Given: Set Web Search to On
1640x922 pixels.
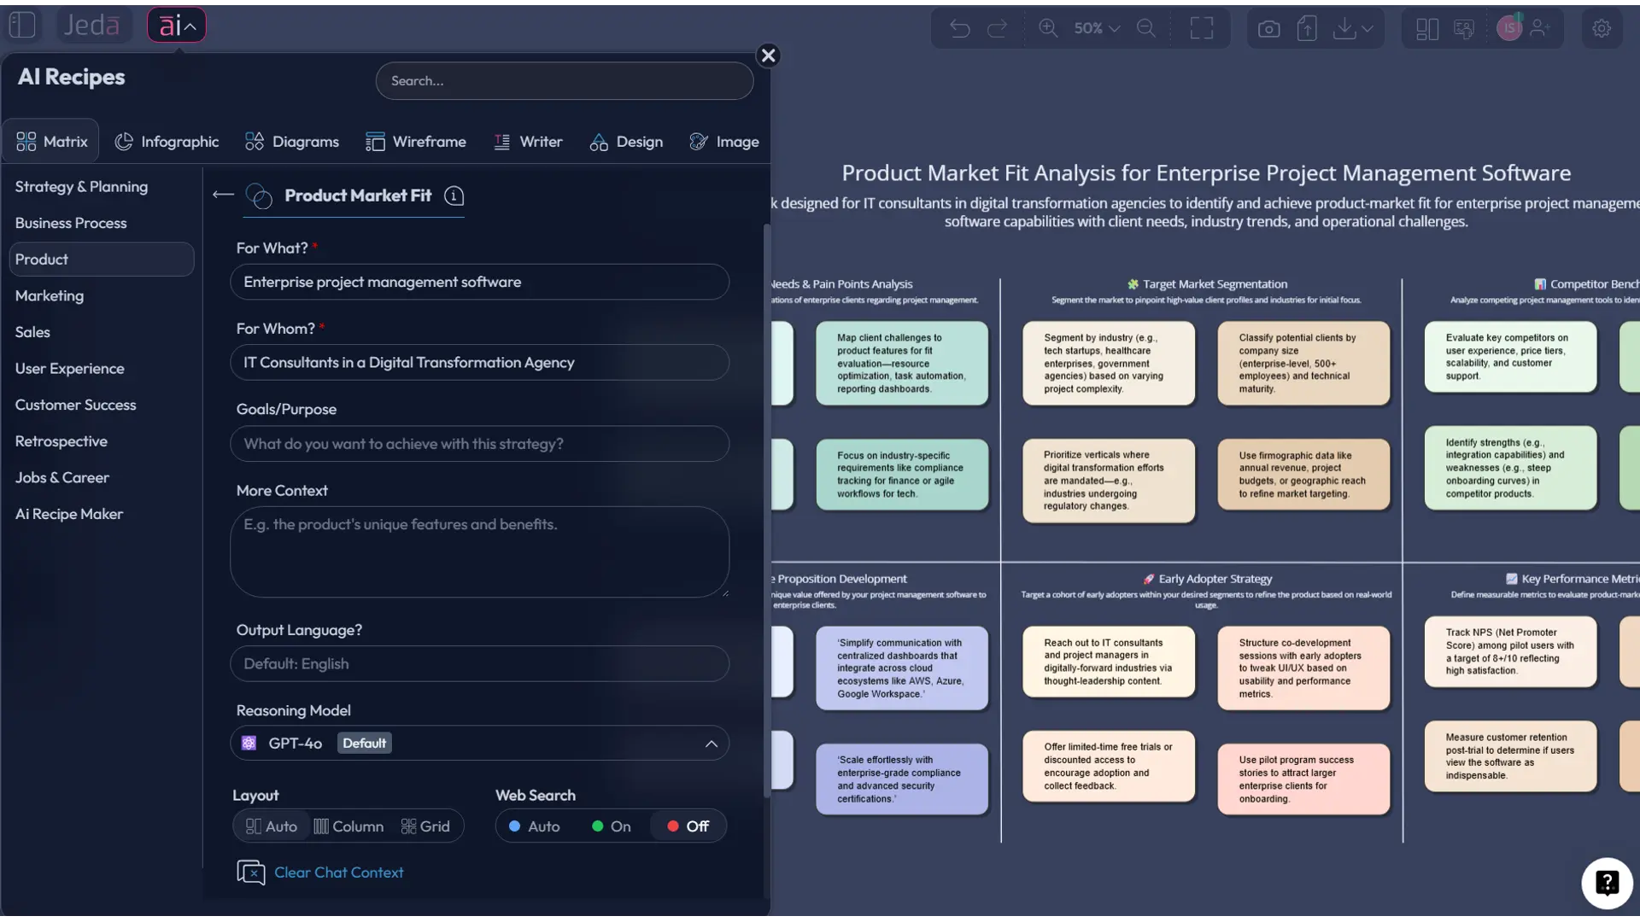Looking at the screenshot, I should pyautogui.click(x=610, y=826).
